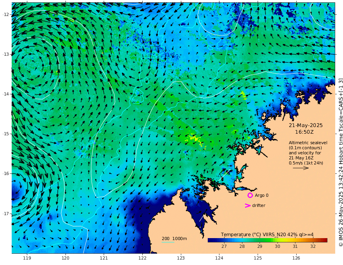The image size is (343, 265).
Task: Click colorbar tick label 32
Action: [313, 246]
